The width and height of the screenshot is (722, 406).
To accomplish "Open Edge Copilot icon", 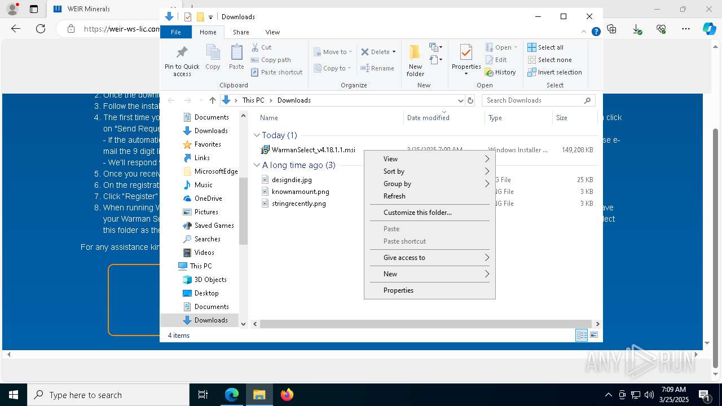I will 709,29.
